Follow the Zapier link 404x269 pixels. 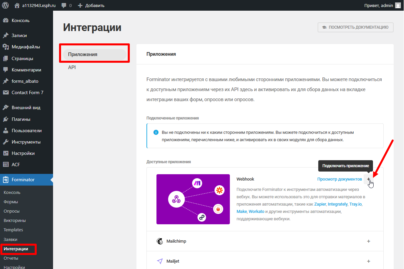pos(320,204)
